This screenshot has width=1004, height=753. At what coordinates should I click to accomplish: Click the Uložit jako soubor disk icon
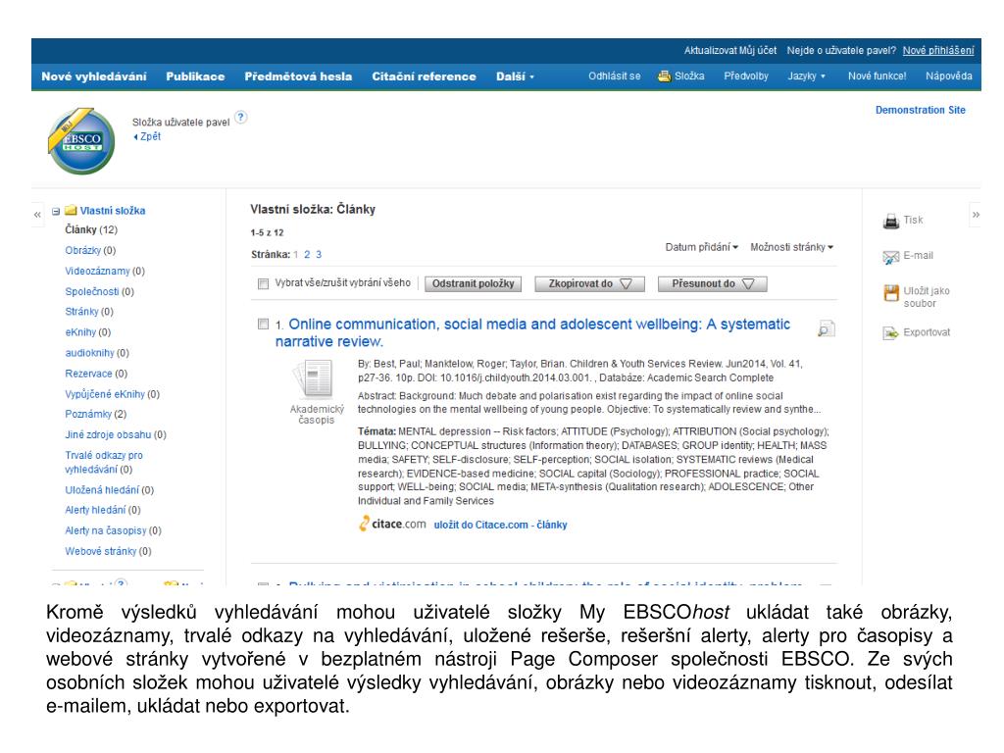[x=891, y=293]
